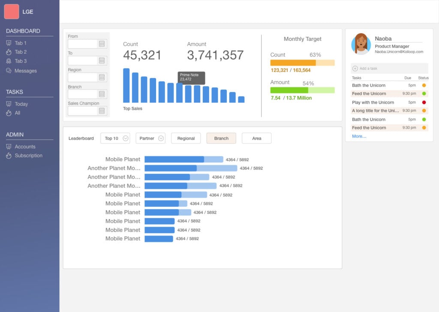Click the Subscription flame icon
Viewport: 439px width, 312px height.
point(9,156)
